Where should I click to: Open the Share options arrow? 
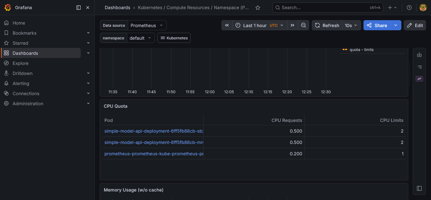click(x=396, y=26)
